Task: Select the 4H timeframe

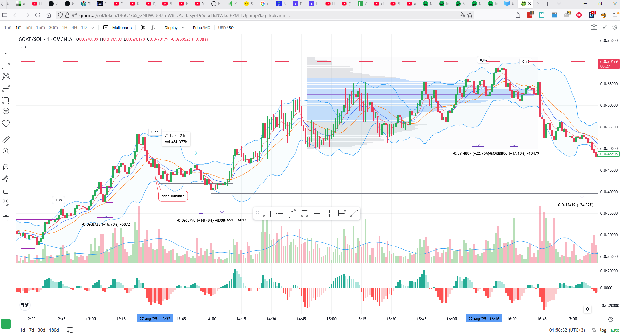Action: (74, 28)
